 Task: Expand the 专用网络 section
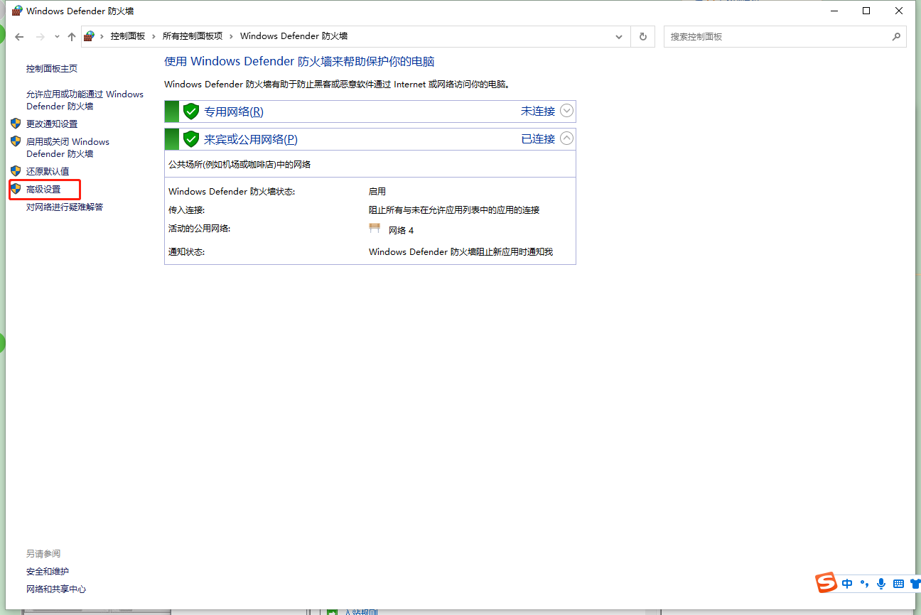[x=566, y=111]
